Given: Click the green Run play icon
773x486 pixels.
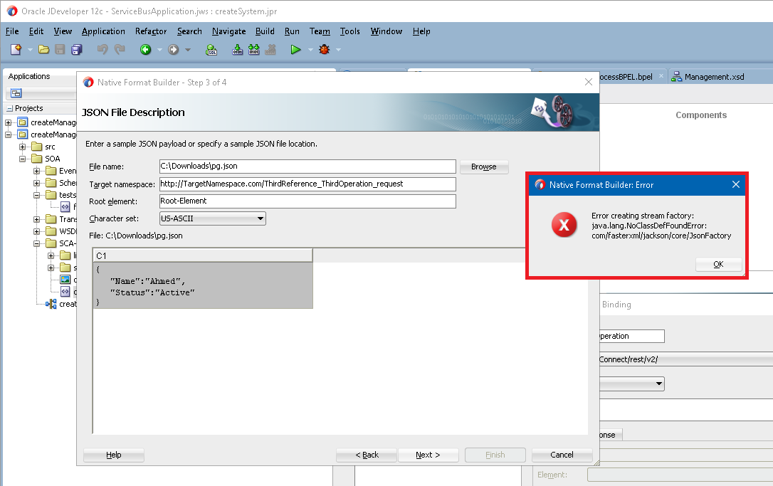Looking at the screenshot, I should [x=295, y=49].
